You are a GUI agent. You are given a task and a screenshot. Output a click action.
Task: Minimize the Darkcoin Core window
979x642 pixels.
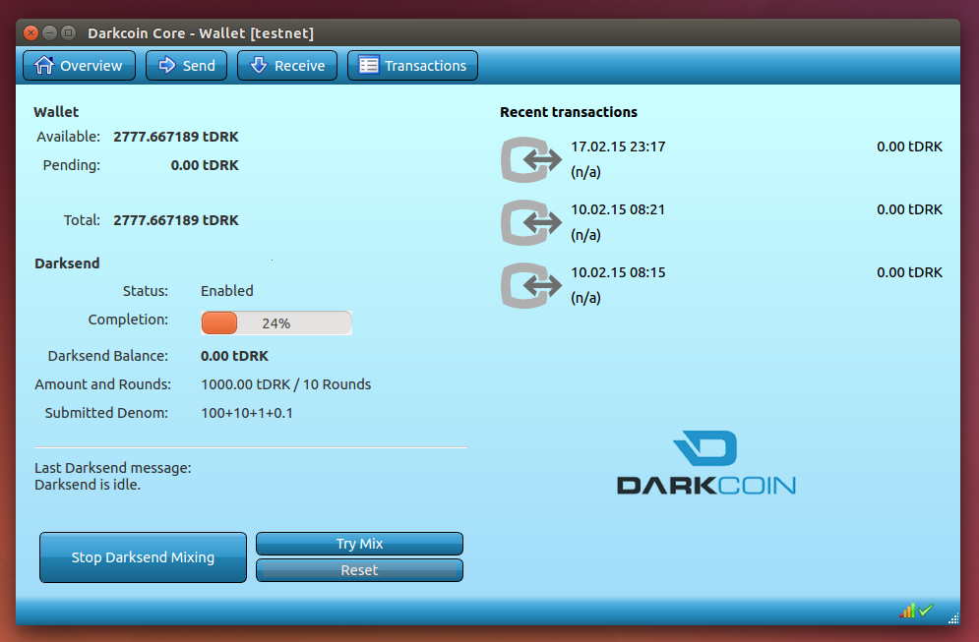click(x=50, y=32)
